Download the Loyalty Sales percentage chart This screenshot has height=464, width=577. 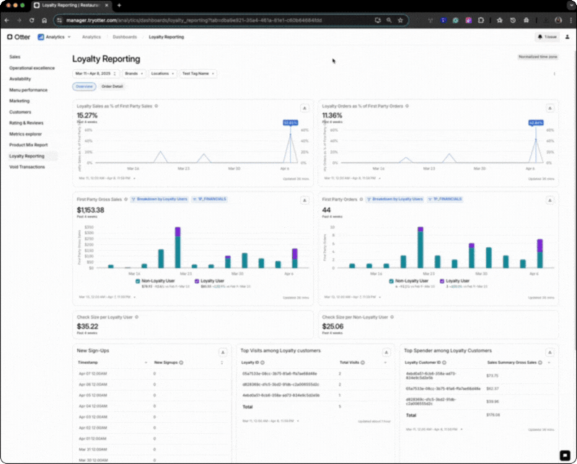coord(304,107)
